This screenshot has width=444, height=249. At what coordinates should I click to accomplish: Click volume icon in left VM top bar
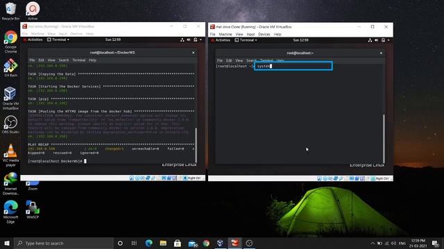tap(189, 40)
